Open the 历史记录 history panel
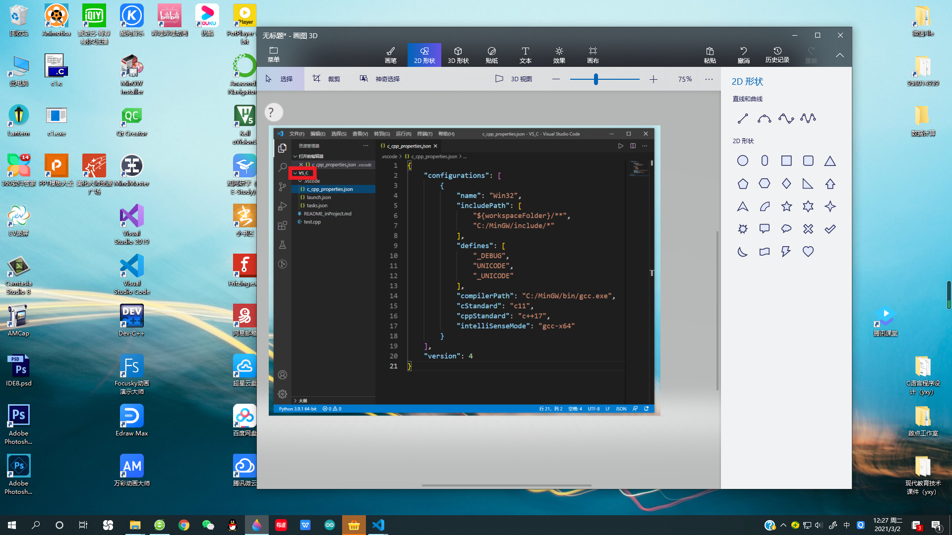This screenshot has height=535, width=952. pos(777,55)
